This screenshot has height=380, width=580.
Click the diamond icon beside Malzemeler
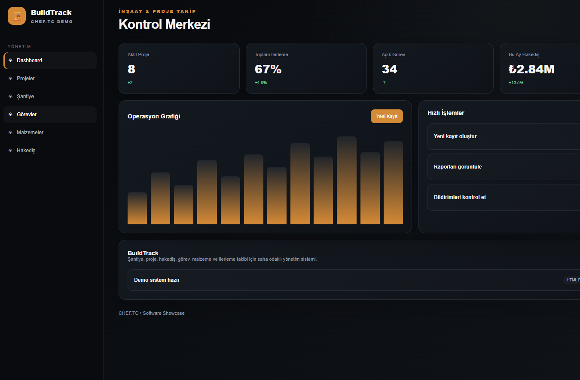pos(10,133)
